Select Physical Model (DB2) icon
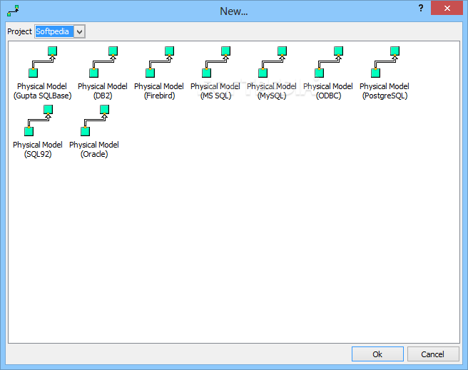468x370 pixels. [103, 62]
